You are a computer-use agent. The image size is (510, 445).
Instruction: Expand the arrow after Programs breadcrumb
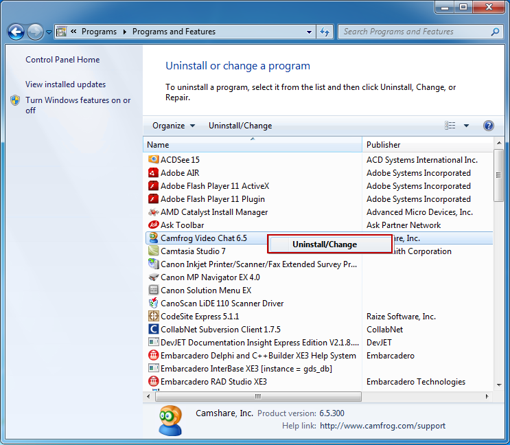click(x=124, y=32)
